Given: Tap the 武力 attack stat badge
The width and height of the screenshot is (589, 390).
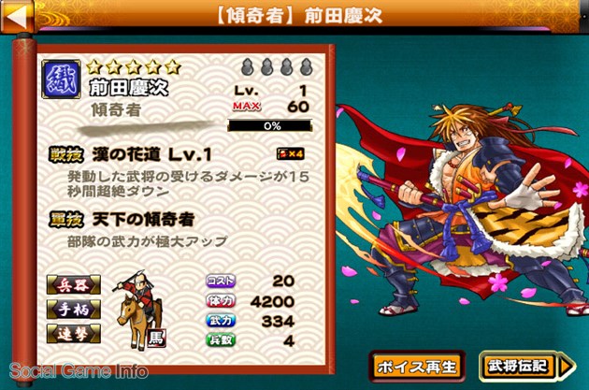Looking at the screenshot, I should point(221,321).
